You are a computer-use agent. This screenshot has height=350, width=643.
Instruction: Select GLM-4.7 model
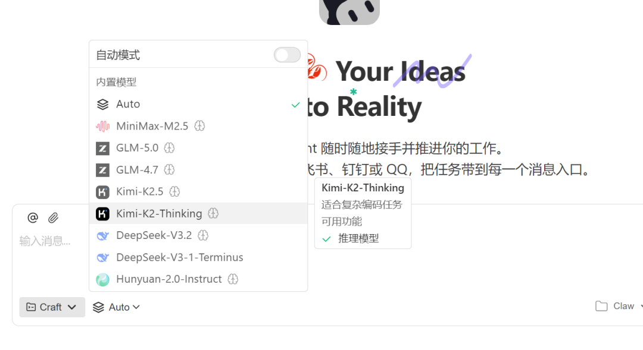[198, 170]
